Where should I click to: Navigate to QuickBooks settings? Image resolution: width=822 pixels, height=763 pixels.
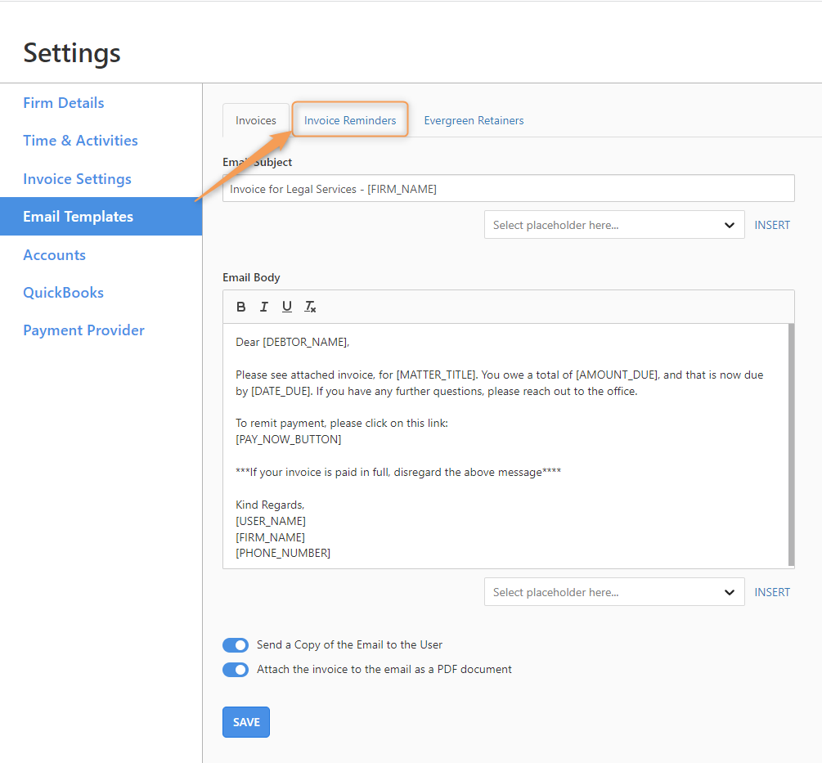click(63, 293)
